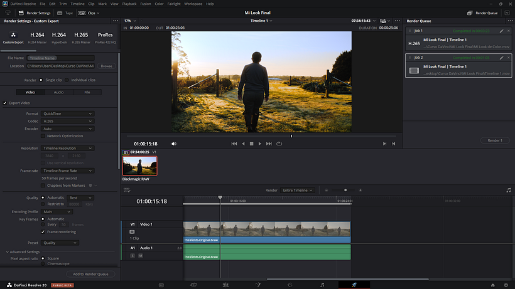This screenshot has height=289, width=515.
Task: Open viewer zoom dropdown showing 17%
Action: [130, 21]
